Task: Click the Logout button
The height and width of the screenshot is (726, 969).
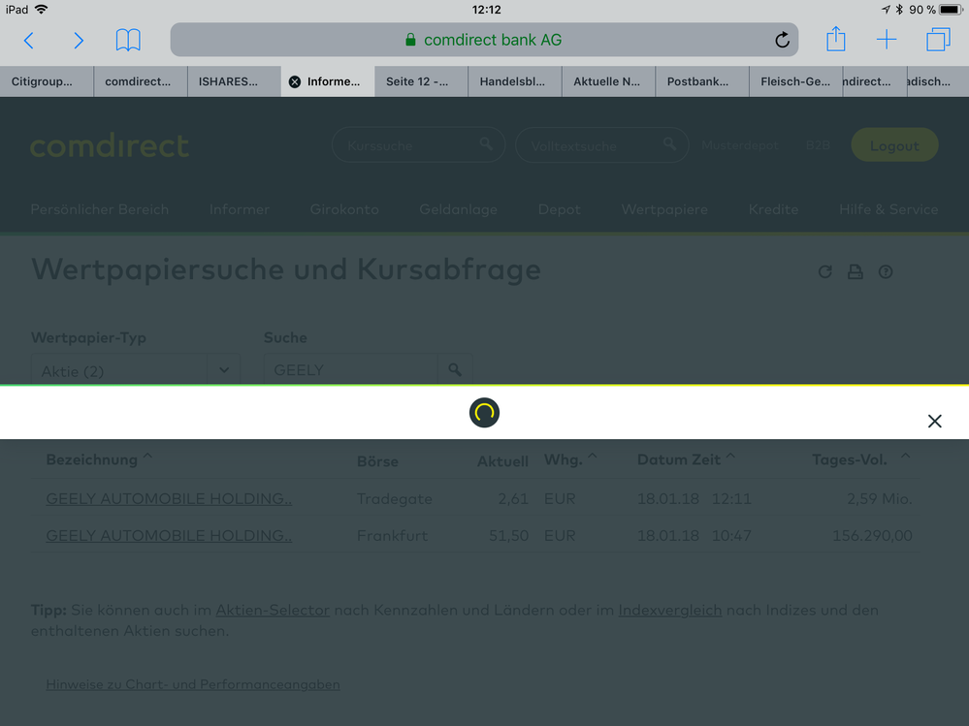Action: 894,145
